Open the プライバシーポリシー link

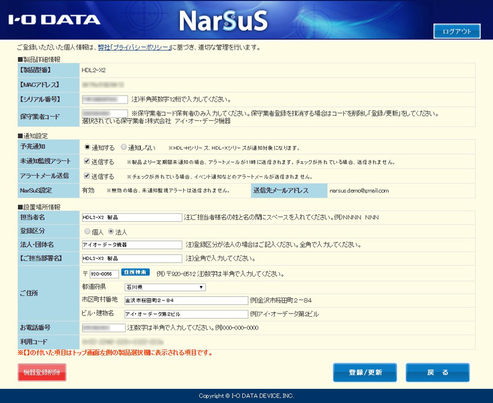click(x=134, y=47)
